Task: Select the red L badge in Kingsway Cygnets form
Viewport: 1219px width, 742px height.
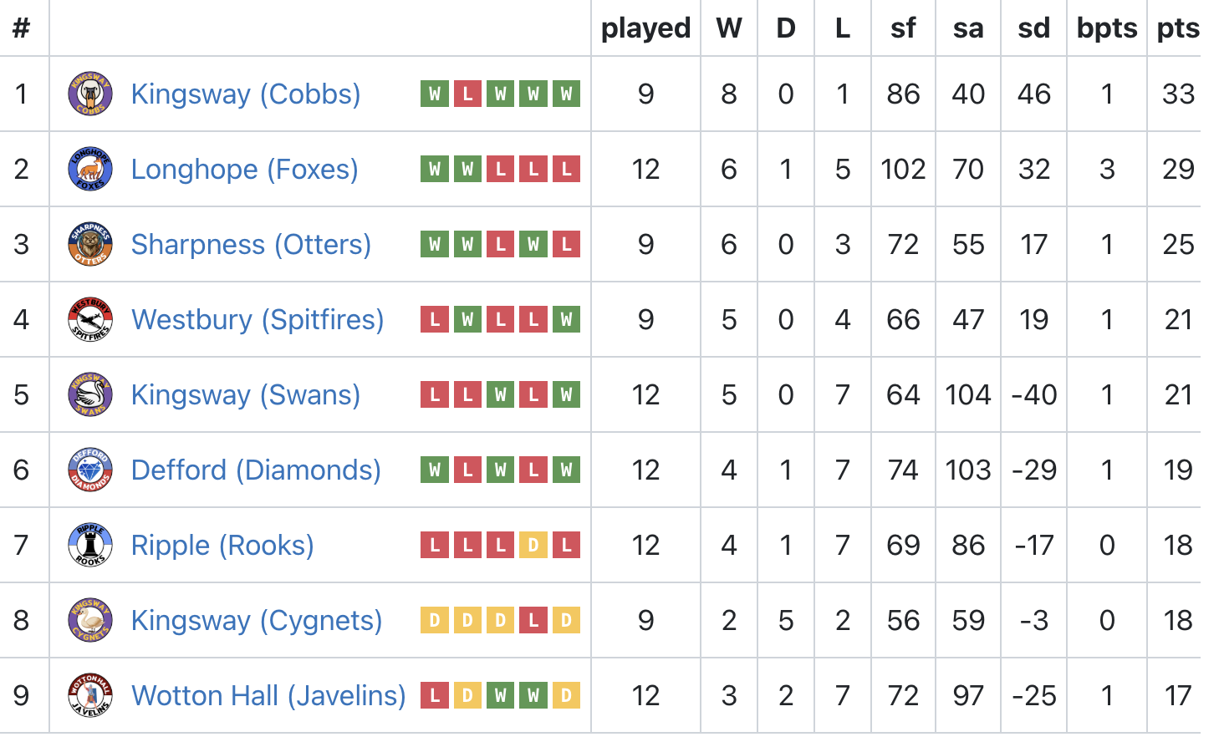Action: point(533,620)
